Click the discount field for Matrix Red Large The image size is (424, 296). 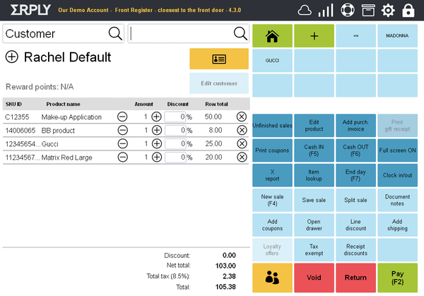174,157
